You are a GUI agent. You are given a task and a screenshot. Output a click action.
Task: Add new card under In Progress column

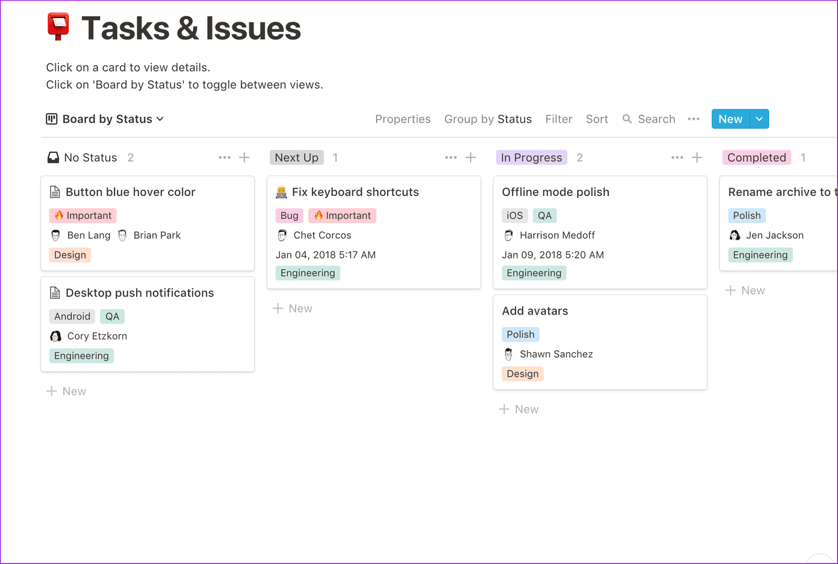519,409
